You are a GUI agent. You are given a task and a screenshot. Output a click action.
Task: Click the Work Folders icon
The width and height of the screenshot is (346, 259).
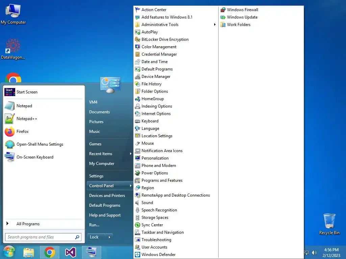point(223,25)
